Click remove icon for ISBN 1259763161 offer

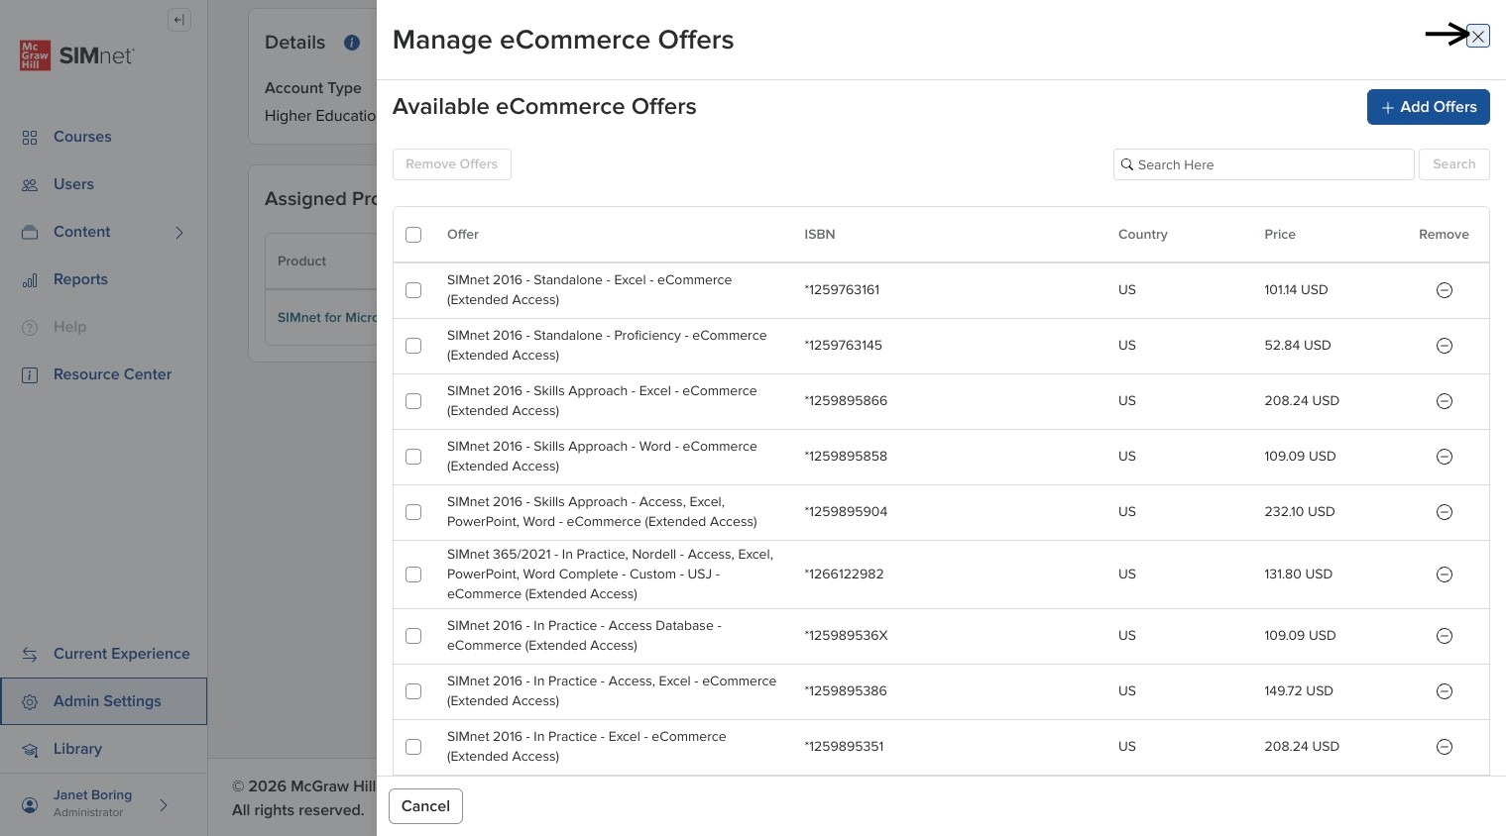(x=1445, y=290)
